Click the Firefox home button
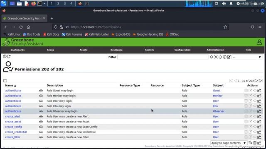The width and height of the screenshot is (266, 149). (28, 27)
